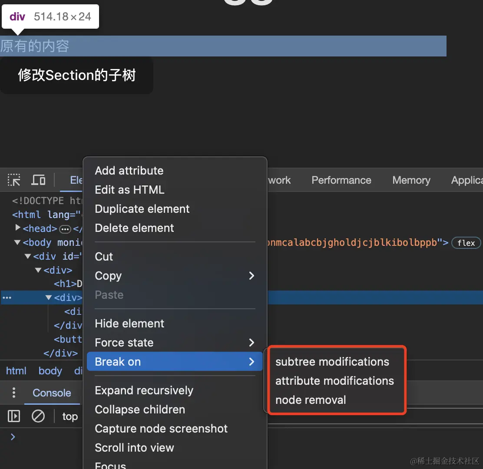
Task: Open the console sidebar panel icon
Action: (14, 416)
